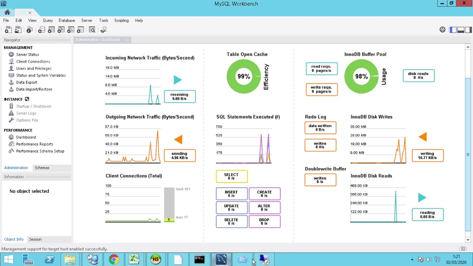Viewport: 473px width, 266px height.
Task: Open Performance Schema Setup
Action: click(x=40, y=151)
